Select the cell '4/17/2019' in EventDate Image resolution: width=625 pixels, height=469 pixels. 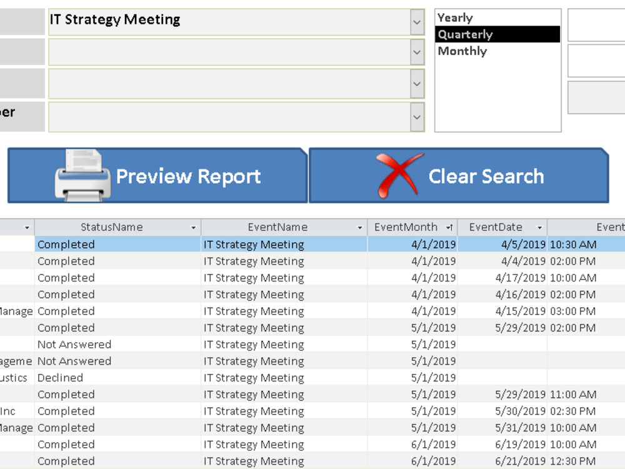click(502, 278)
